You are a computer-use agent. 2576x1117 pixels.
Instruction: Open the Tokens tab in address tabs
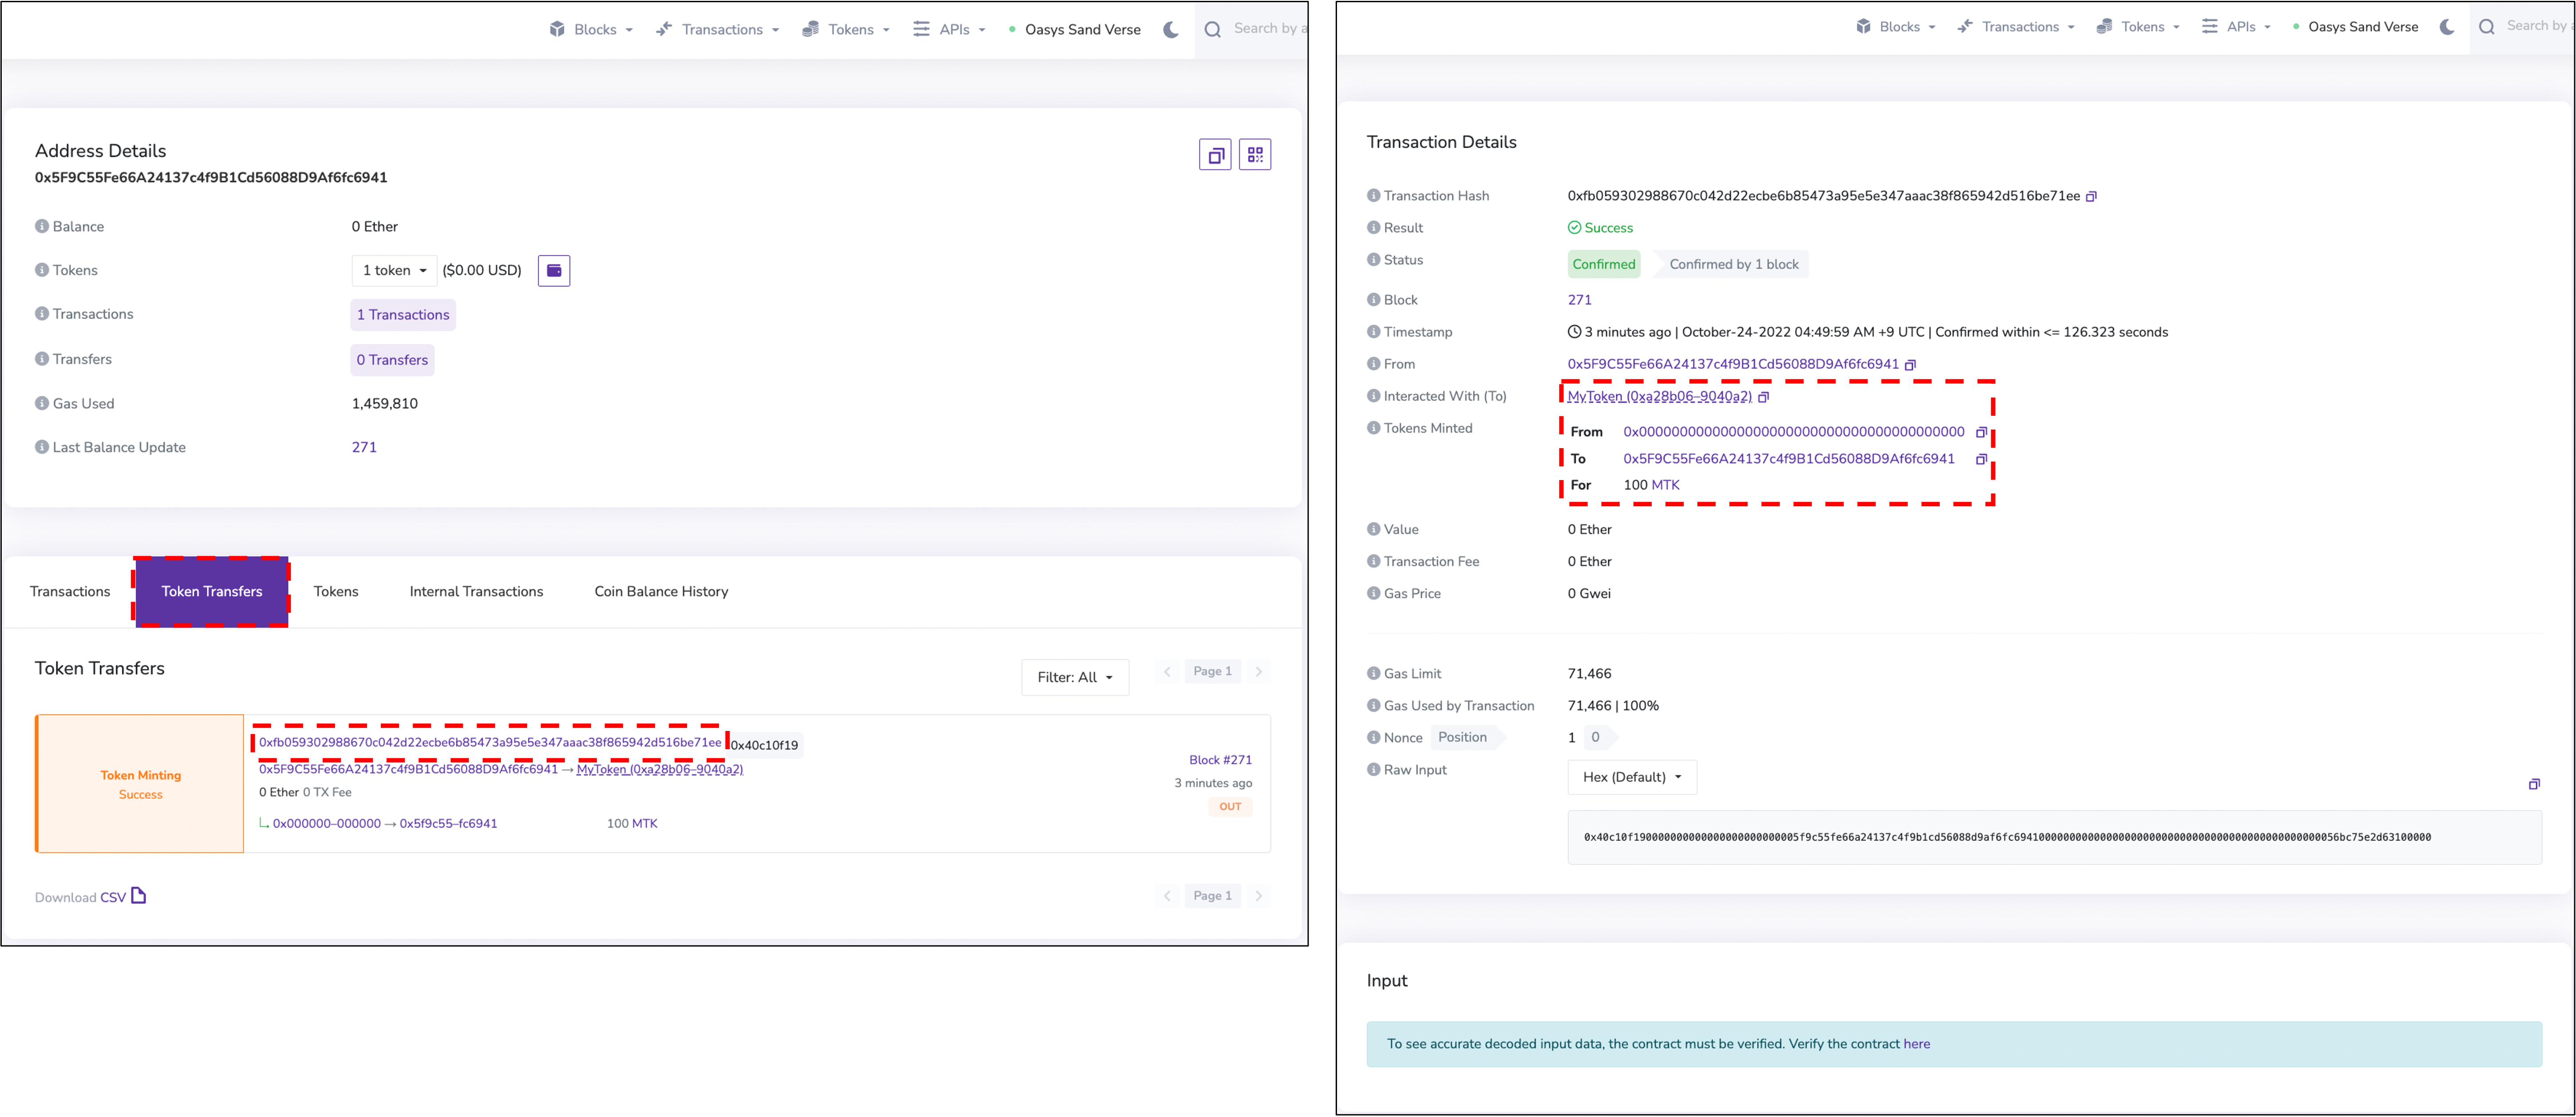[x=336, y=592]
